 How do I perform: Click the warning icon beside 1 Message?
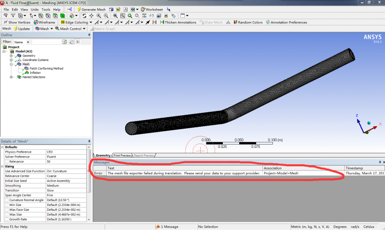[x=158, y=227]
